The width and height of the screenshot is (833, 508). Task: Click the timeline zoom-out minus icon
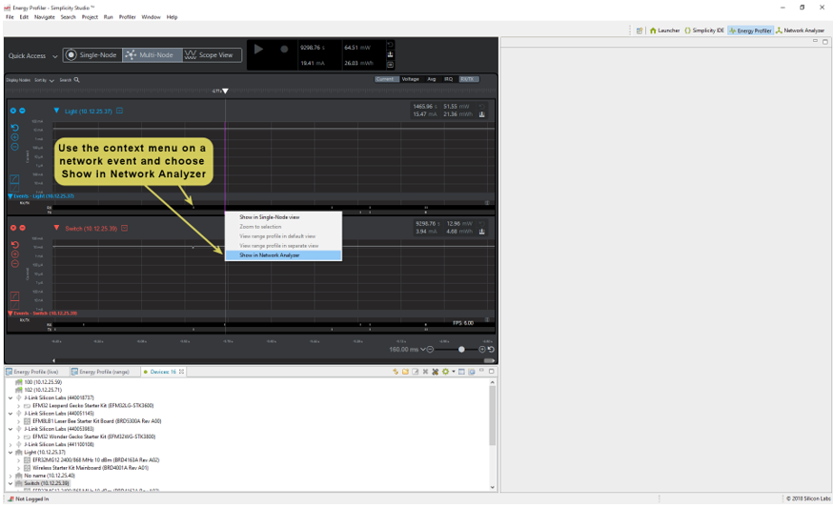pos(430,349)
